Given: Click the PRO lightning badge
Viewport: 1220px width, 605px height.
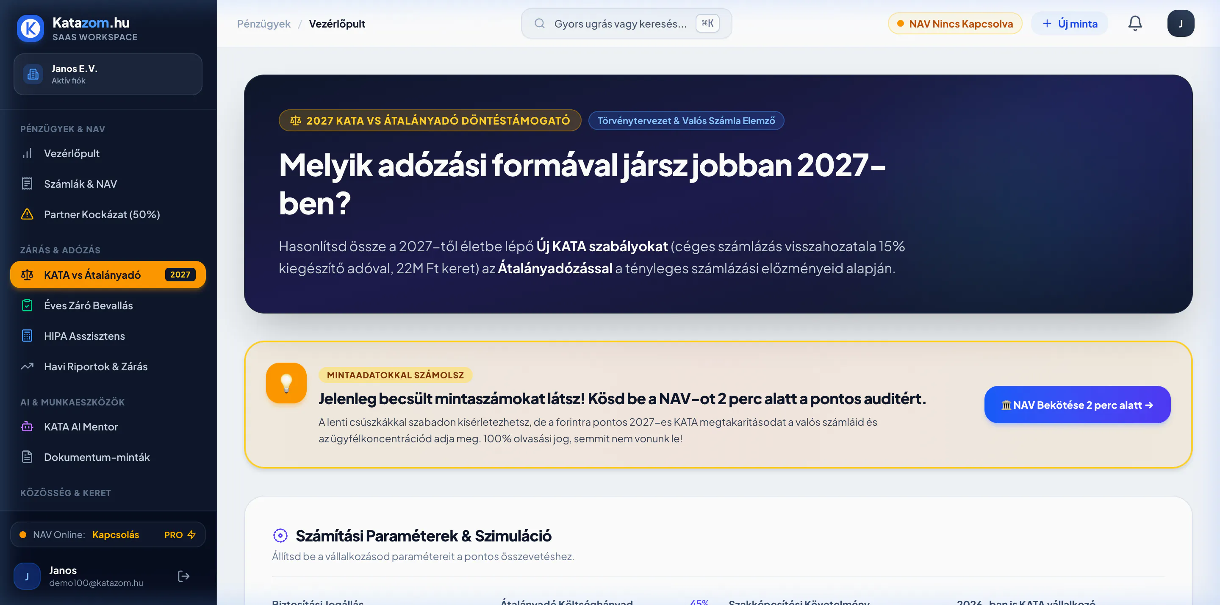Looking at the screenshot, I should (180, 535).
